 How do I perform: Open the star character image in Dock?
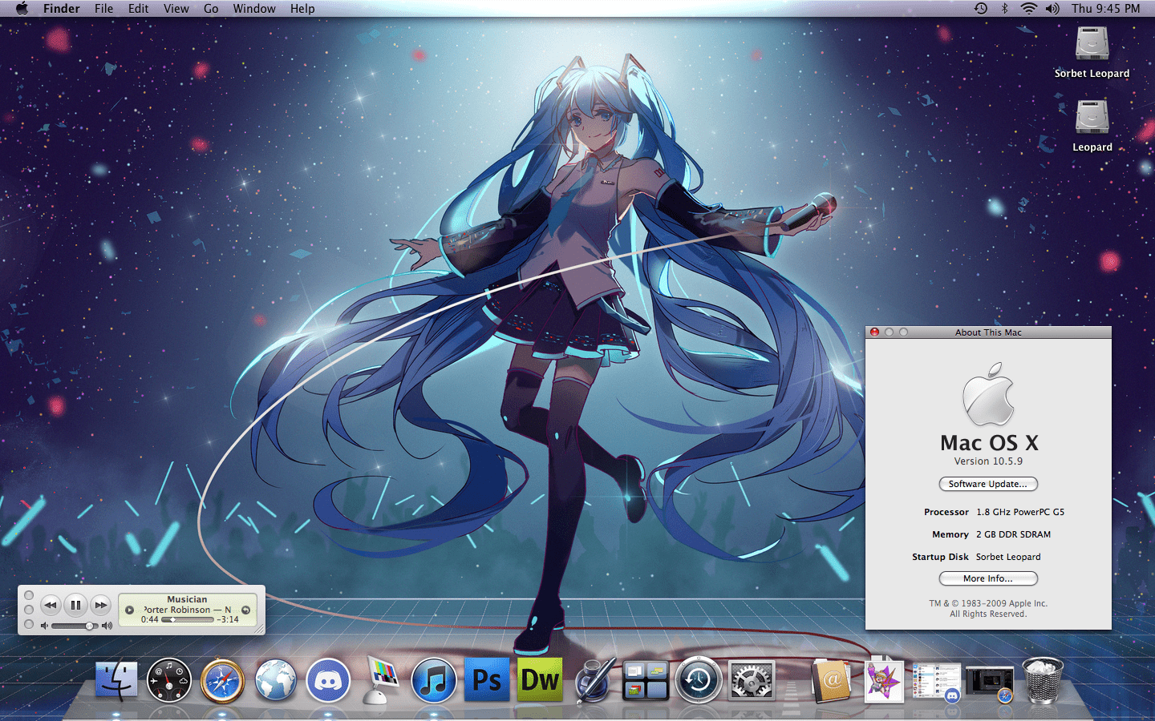[883, 680]
